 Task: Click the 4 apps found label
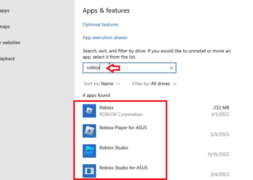point(96,95)
